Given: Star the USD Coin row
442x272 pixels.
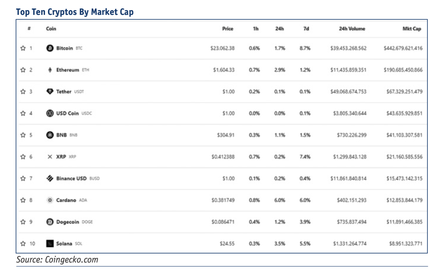Looking at the screenshot, I should [23, 113].
